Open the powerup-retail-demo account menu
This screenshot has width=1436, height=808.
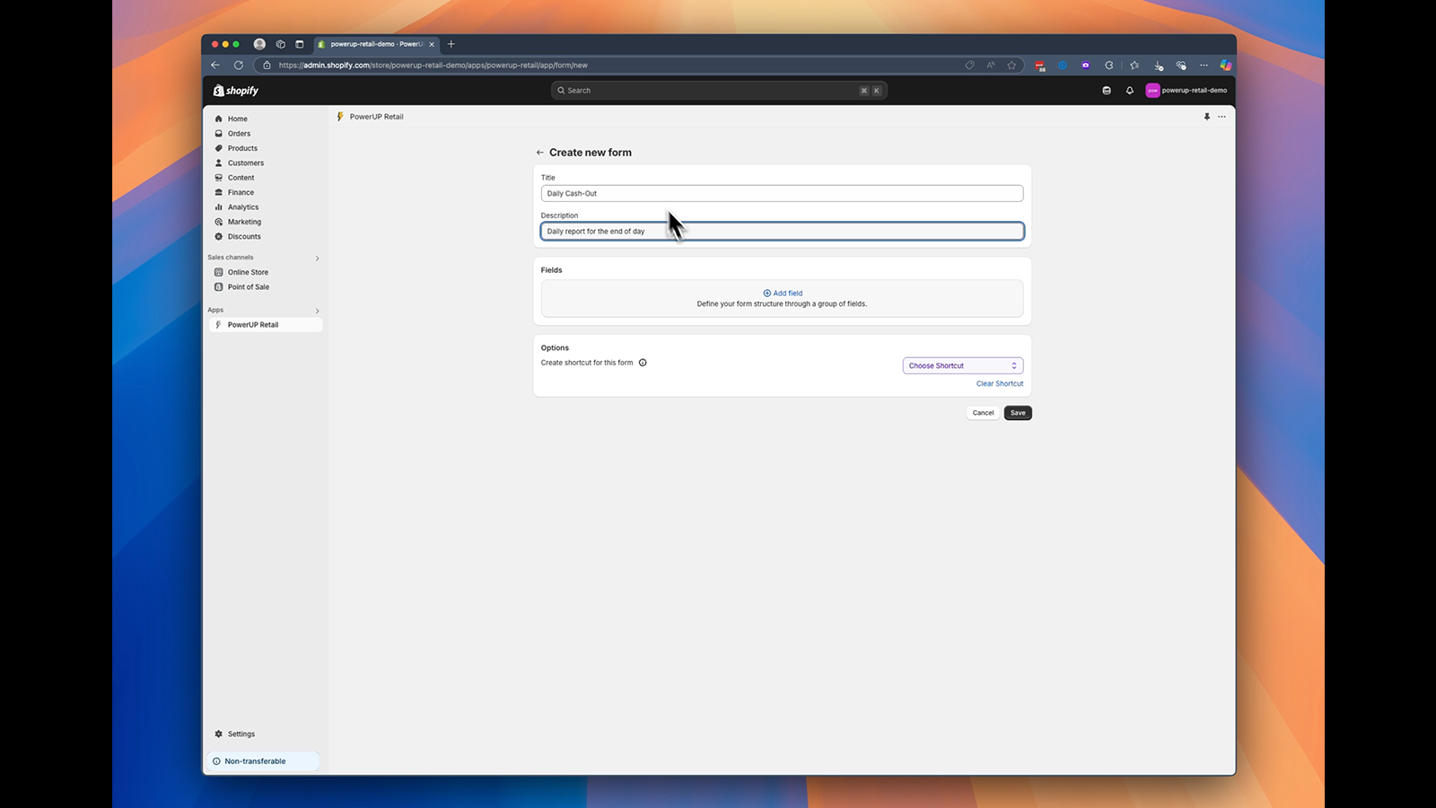pyautogui.click(x=1186, y=91)
